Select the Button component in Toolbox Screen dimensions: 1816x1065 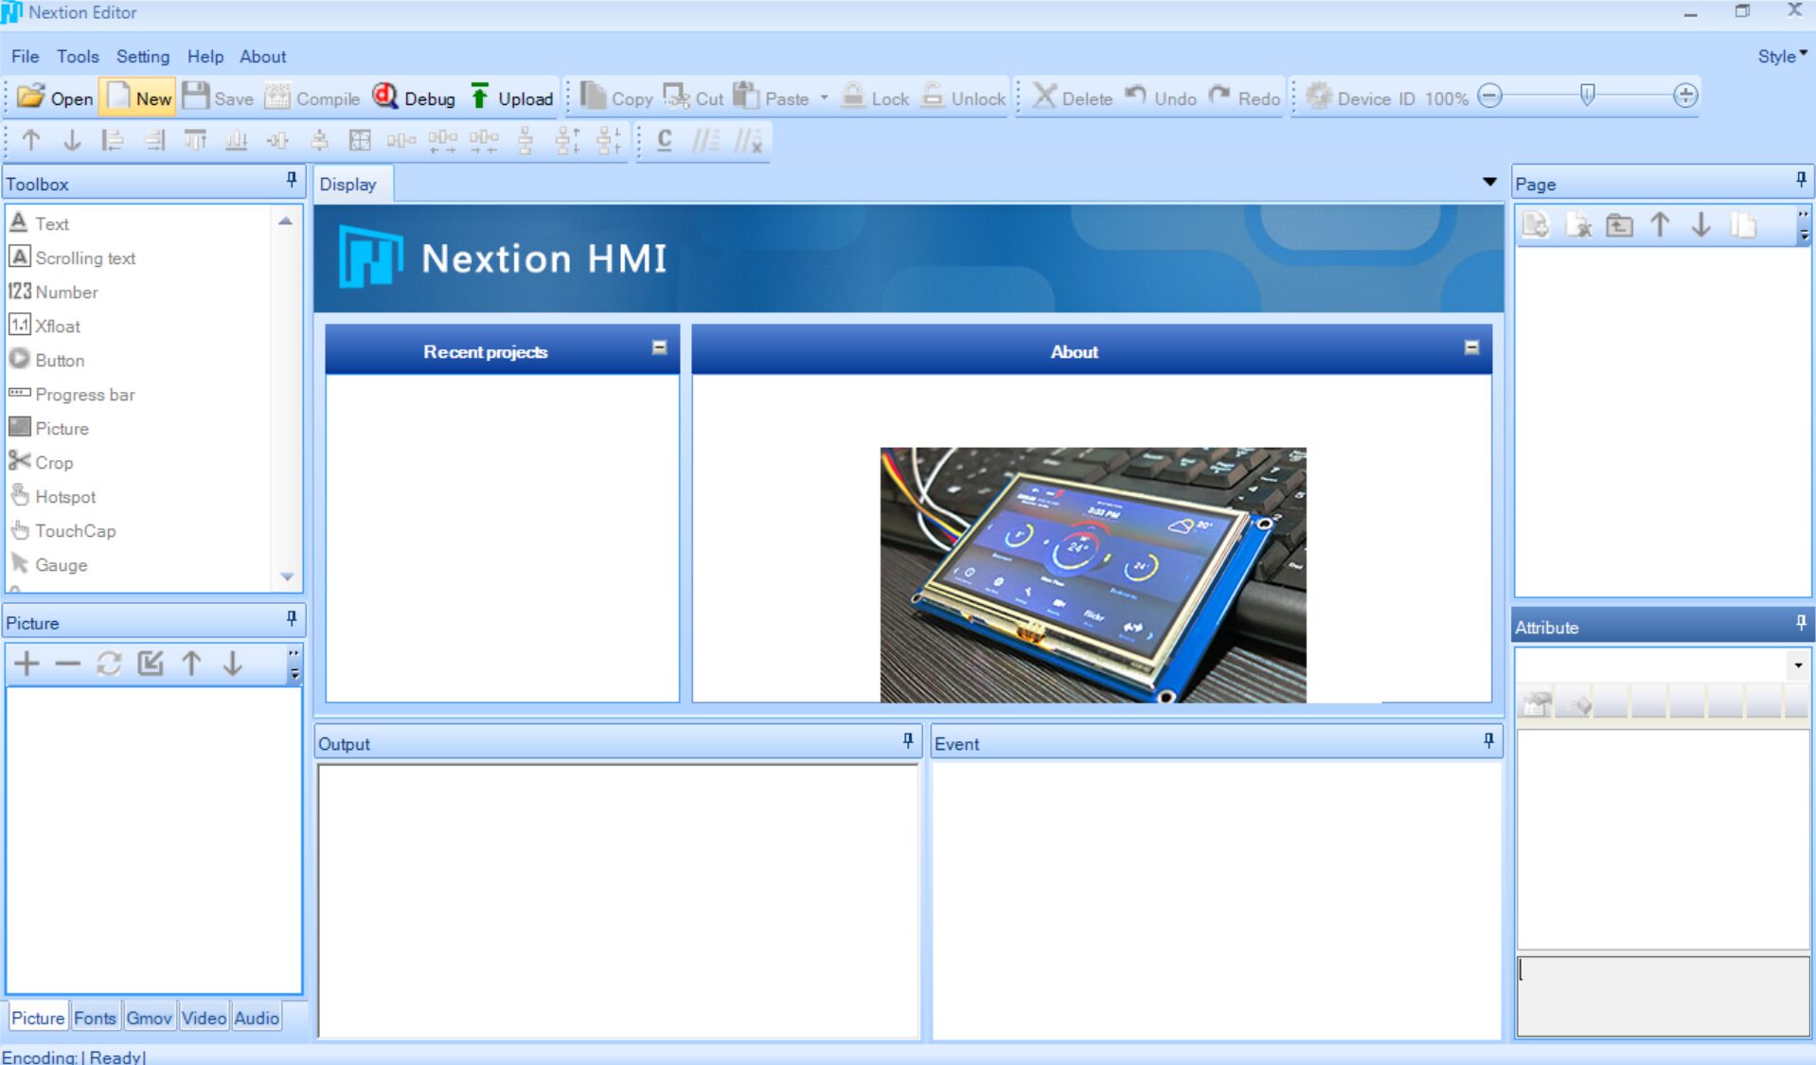[x=59, y=361]
